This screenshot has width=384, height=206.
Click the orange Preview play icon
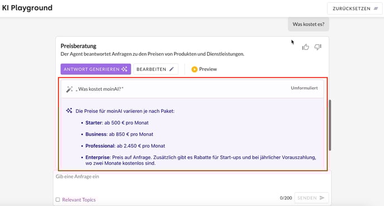click(194, 69)
